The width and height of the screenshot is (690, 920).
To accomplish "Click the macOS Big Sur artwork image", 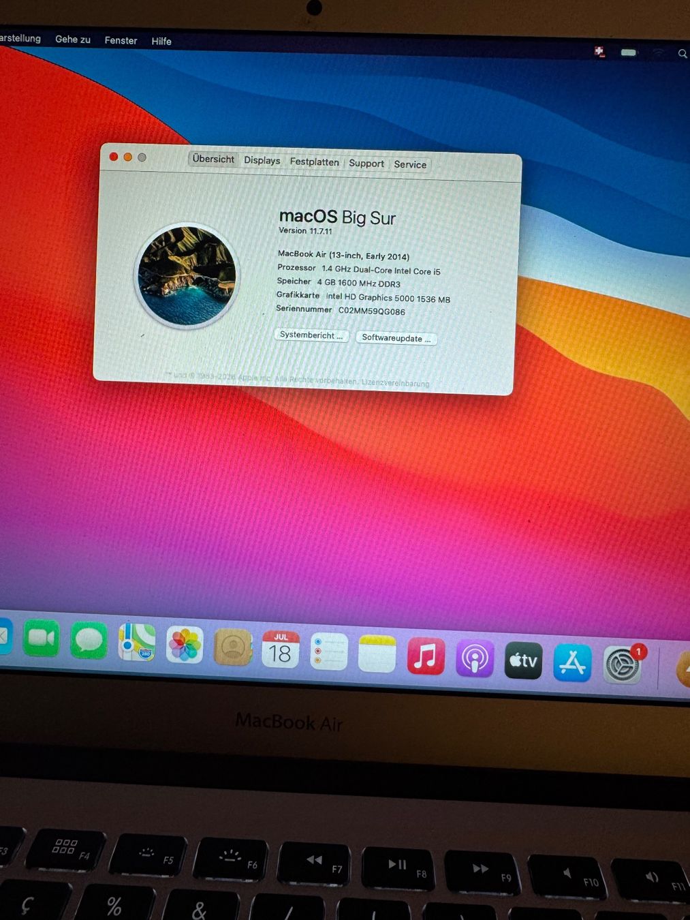I will tap(187, 275).
